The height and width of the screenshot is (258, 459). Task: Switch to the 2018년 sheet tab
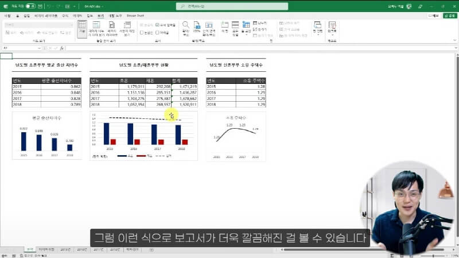click(115, 250)
